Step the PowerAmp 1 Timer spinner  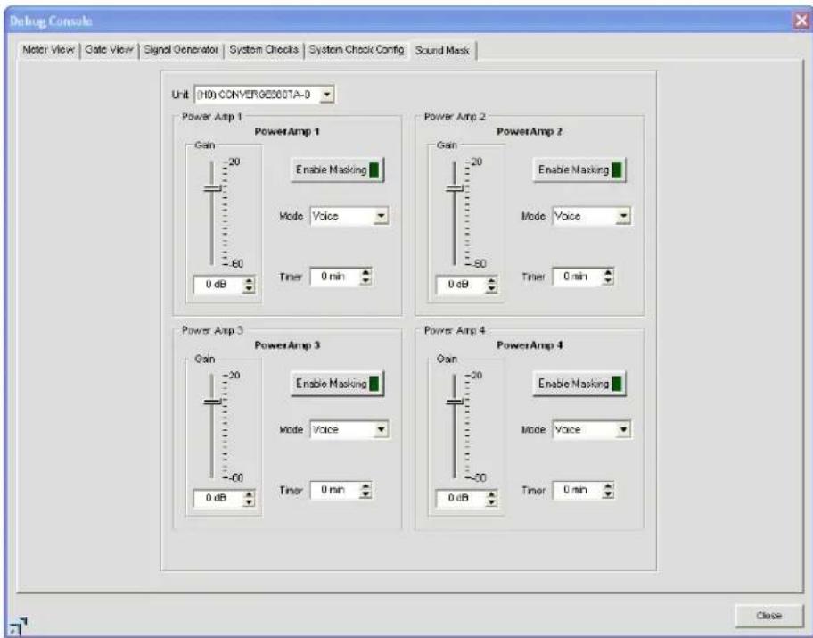tap(366, 277)
